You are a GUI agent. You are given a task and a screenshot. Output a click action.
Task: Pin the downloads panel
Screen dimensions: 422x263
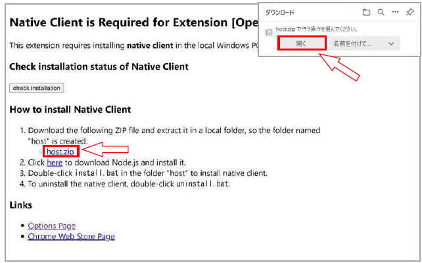[411, 12]
